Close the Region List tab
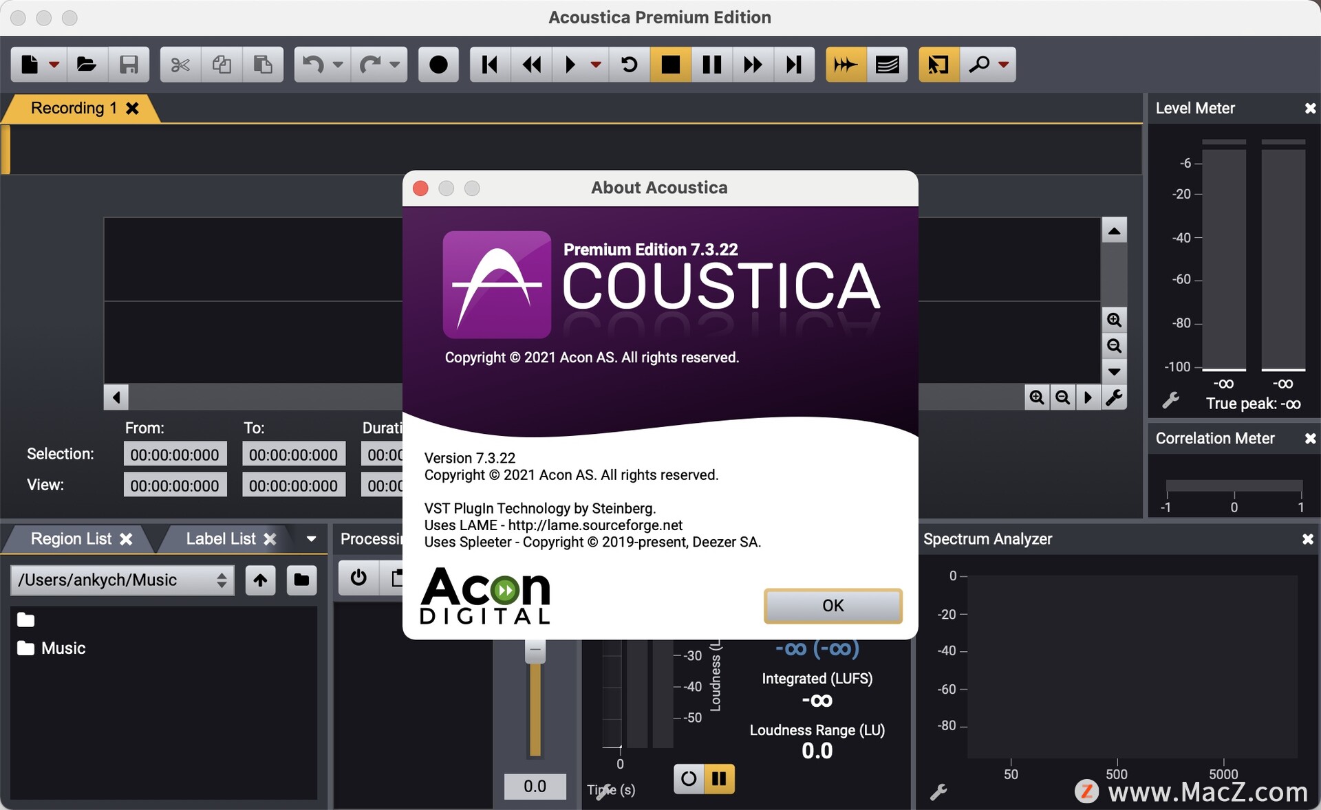This screenshot has width=1321, height=810. point(126,539)
